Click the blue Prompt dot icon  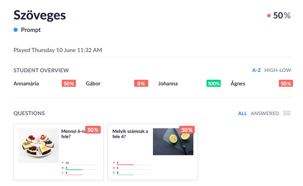pyautogui.click(x=16, y=30)
